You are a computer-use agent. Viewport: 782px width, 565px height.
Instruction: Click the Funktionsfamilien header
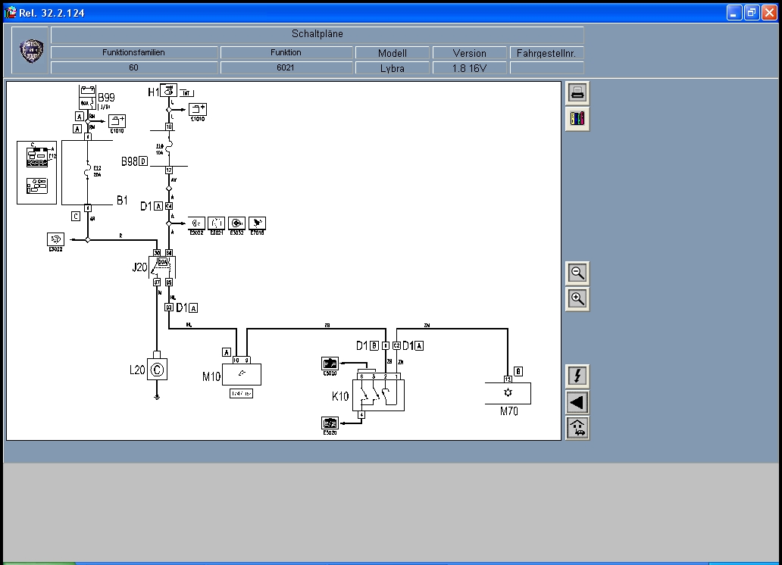pos(133,52)
